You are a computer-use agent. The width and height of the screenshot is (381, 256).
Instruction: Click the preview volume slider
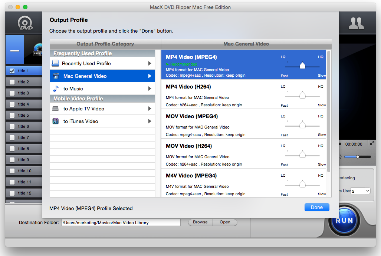point(357,157)
